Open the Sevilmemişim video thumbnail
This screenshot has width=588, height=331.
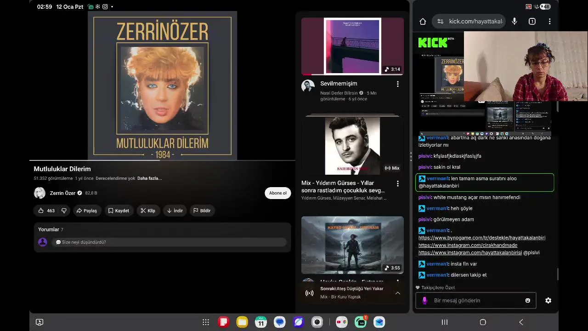(352, 46)
